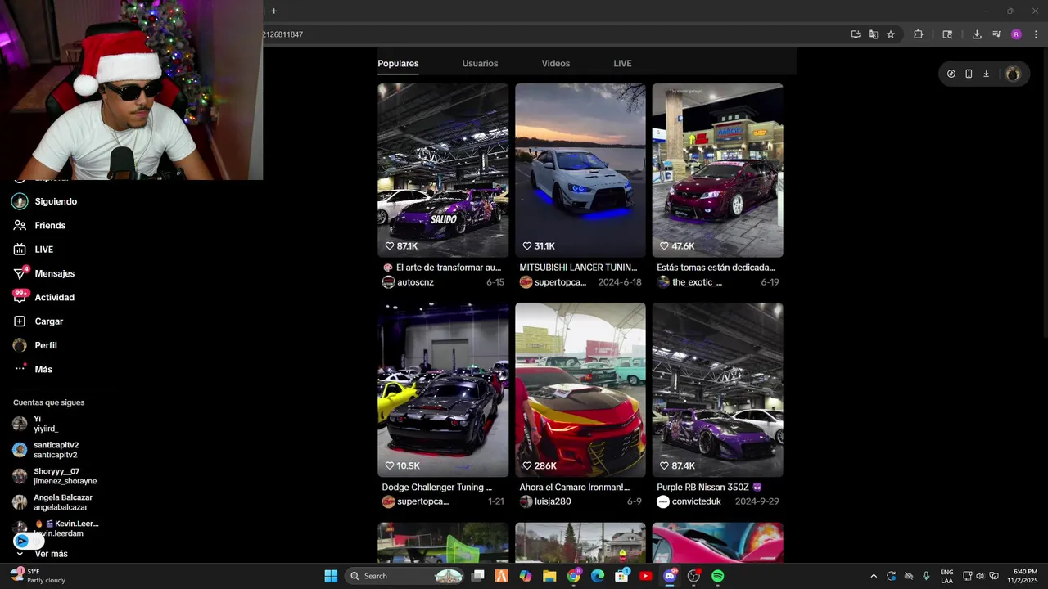This screenshot has height=589, width=1048.
Task: Open Discord from the taskbar
Action: pos(670,576)
